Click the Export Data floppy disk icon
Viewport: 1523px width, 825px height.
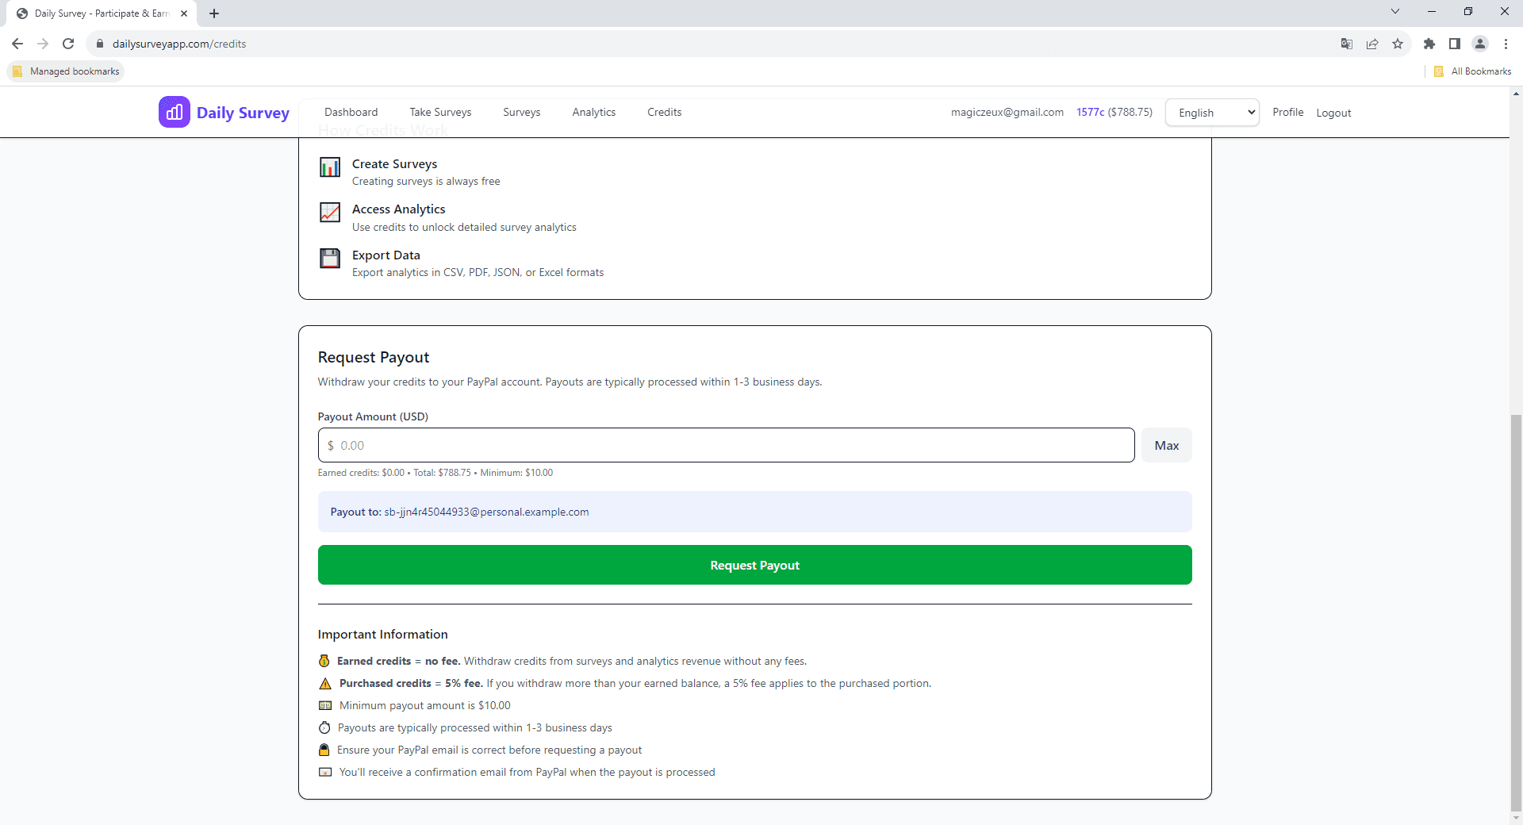click(329, 258)
